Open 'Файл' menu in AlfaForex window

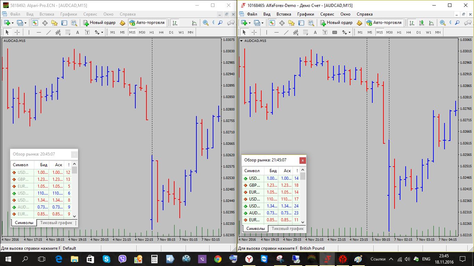(x=252, y=14)
